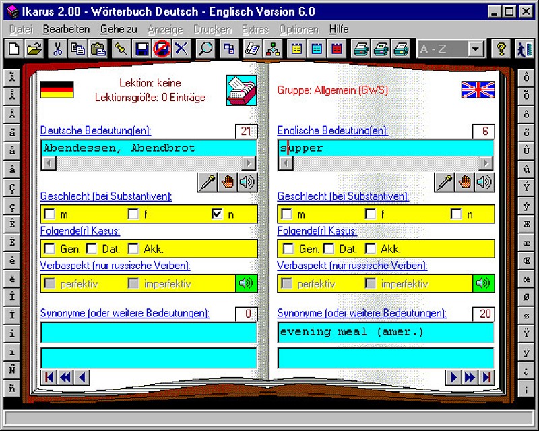Tick the 'Akk.' case checkbox on the German page
539x431 pixels.
tap(133, 248)
